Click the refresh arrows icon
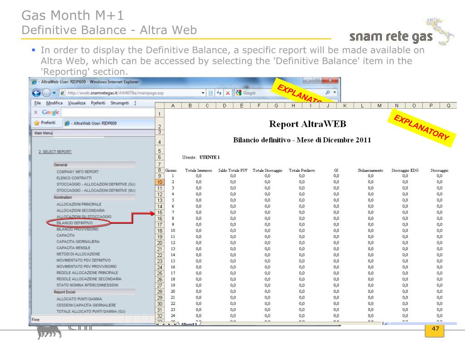465x348 pixels. click(219, 93)
